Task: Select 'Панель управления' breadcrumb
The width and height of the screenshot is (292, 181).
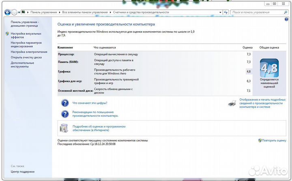Action: point(43,12)
